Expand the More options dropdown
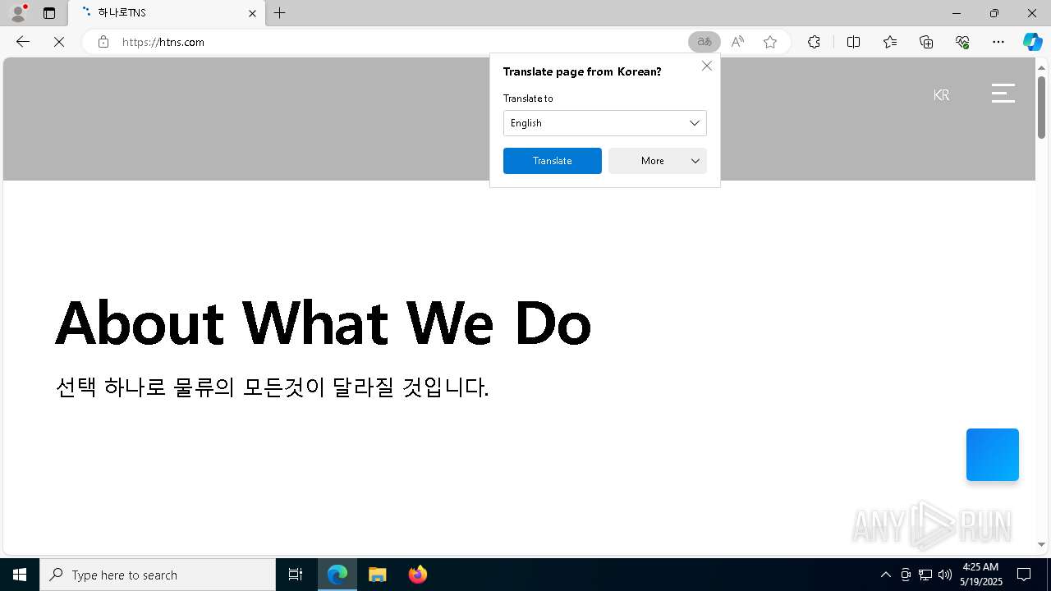The image size is (1051, 591). (x=658, y=161)
